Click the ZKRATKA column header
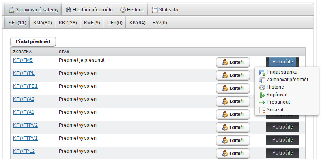Screen dimensions: 321x159 click(22, 52)
